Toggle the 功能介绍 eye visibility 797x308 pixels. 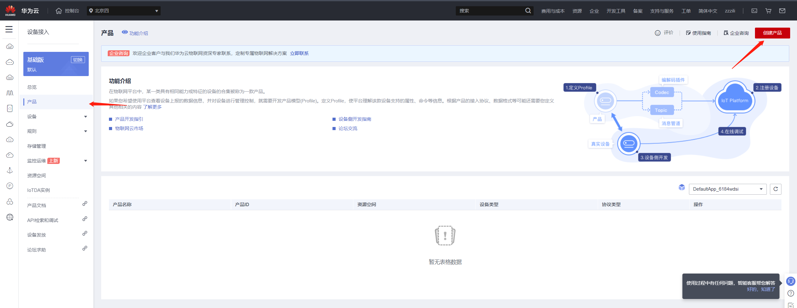pos(125,32)
